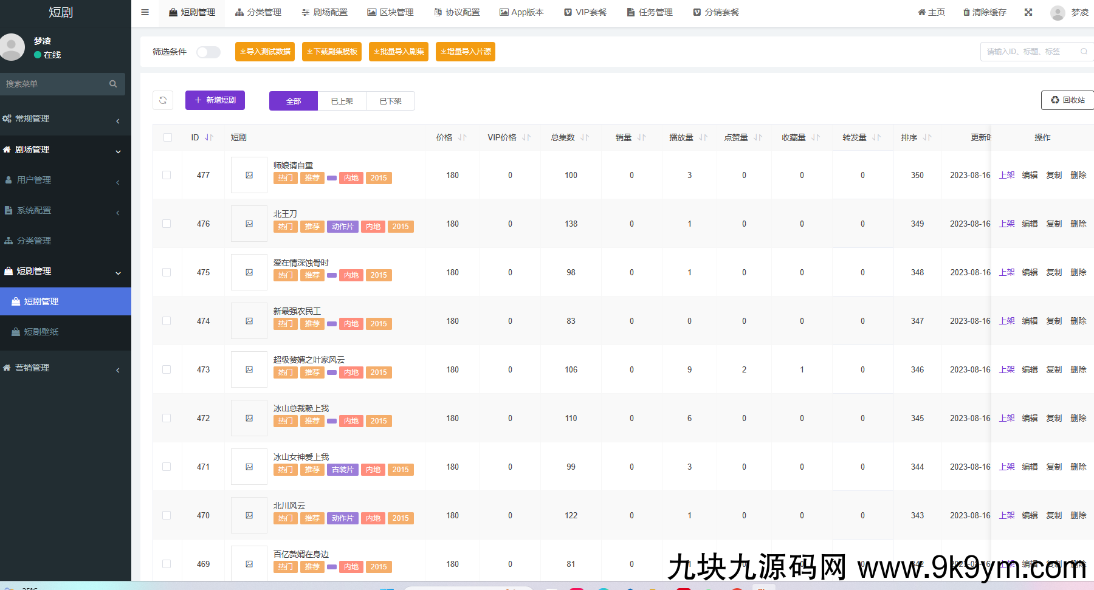Screen dimensions: 1094x590
Task: Switch to 区块管理 top tab
Action: [391, 12]
